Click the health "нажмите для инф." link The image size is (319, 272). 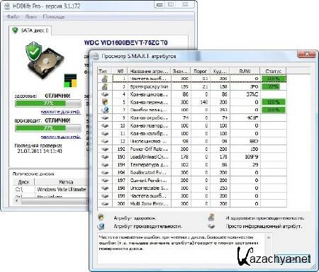pyautogui.click(x=61, y=112)
